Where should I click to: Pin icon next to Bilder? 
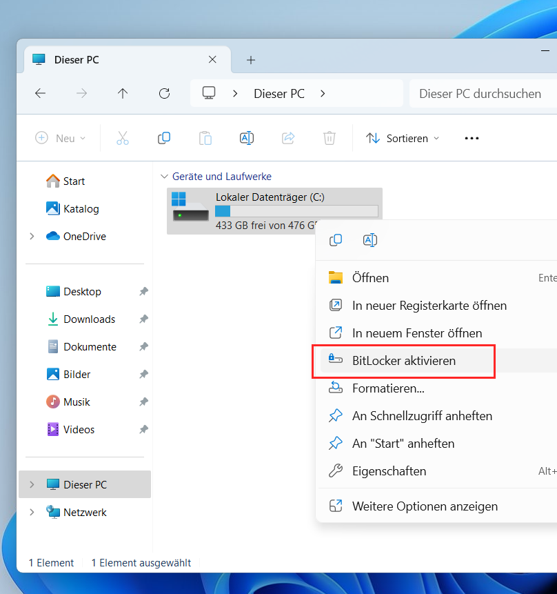[x=143, y=375]
